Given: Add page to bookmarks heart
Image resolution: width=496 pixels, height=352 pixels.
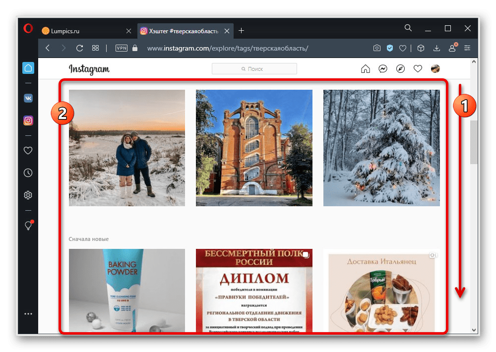Looking at the screenshot, I should click(x=403, y=48).
